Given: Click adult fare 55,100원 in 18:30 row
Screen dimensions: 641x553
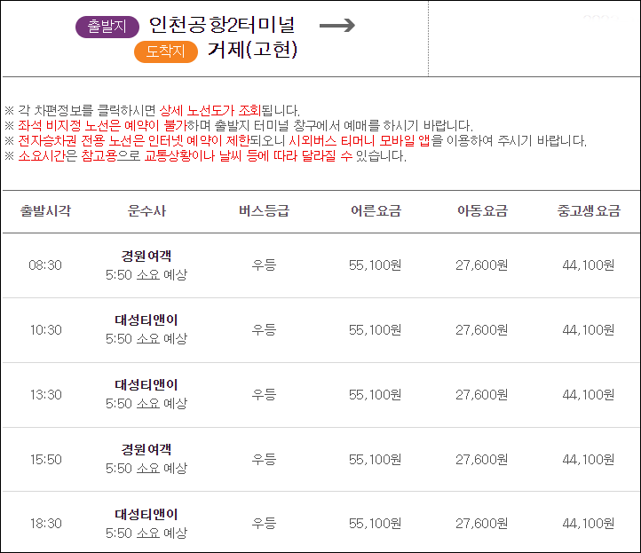Looking at the screenshot, I should (376, 523).
